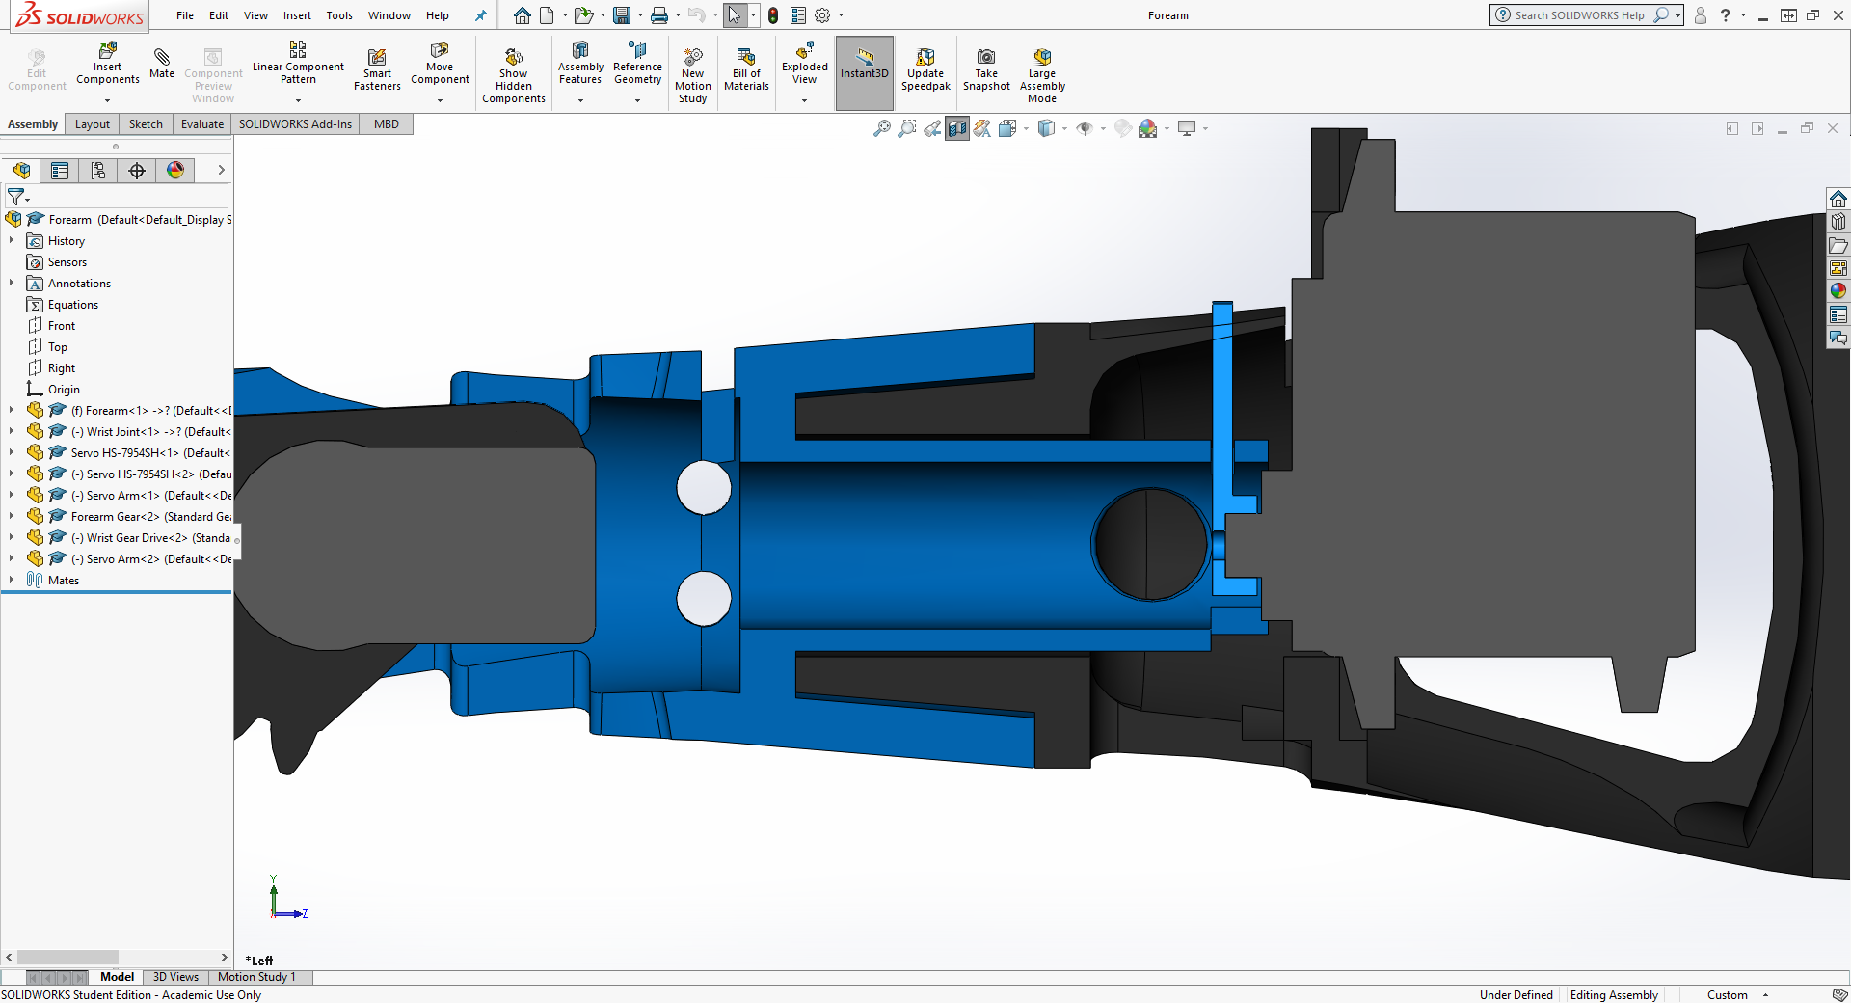The width and height of the screenshot is (1851, 1003).
Task: Open the Display Style dropdown
Action: click(x=1065, y=128)
